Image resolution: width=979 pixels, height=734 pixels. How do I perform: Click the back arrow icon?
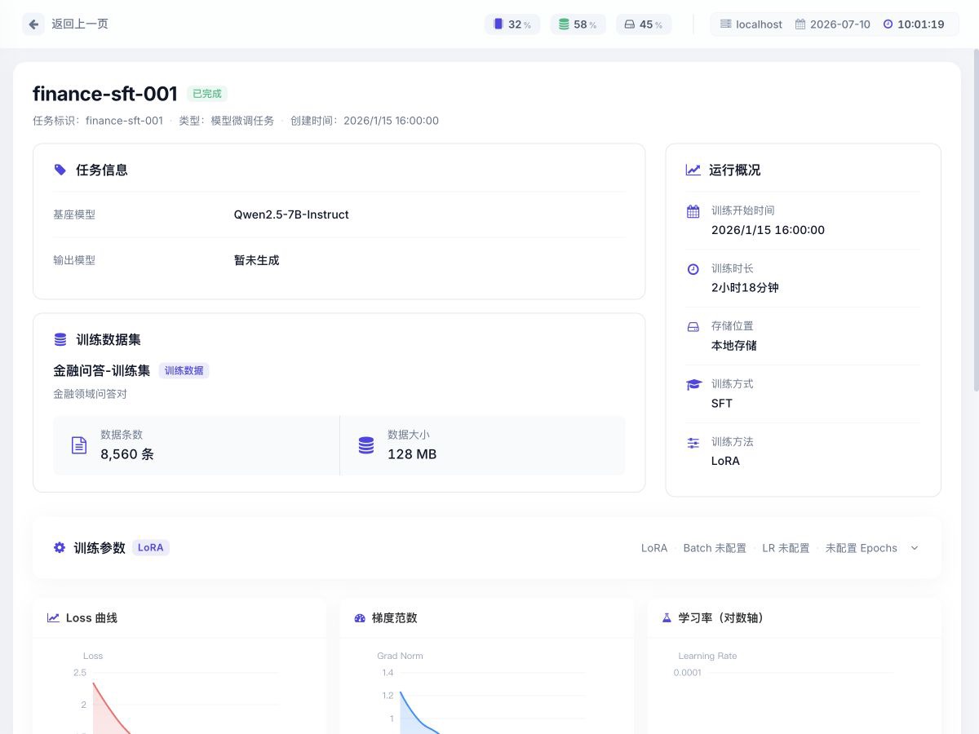pos(33,24)
